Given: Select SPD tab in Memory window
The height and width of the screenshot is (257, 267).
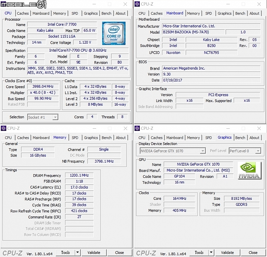Looking at the screenshot, I should (75, 138).
